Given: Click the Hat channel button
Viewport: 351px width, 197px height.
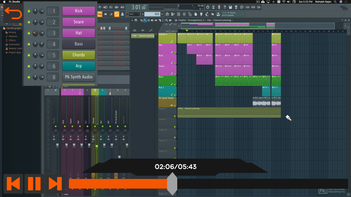Looking at the screenshot, I should [79, 33].
